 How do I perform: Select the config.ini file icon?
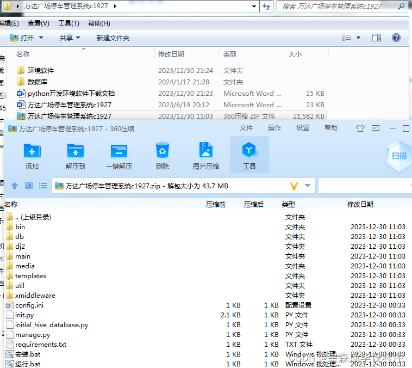[x=10, y=305]
